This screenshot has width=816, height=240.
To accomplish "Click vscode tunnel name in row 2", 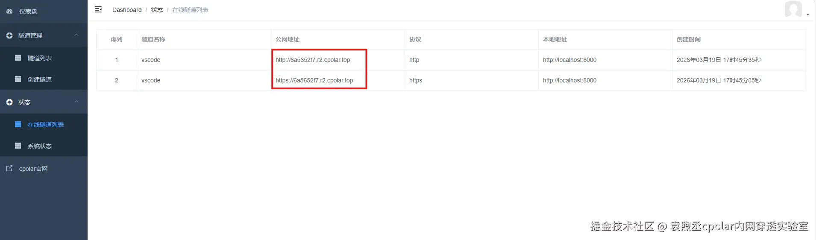I will tap(151, 80).
